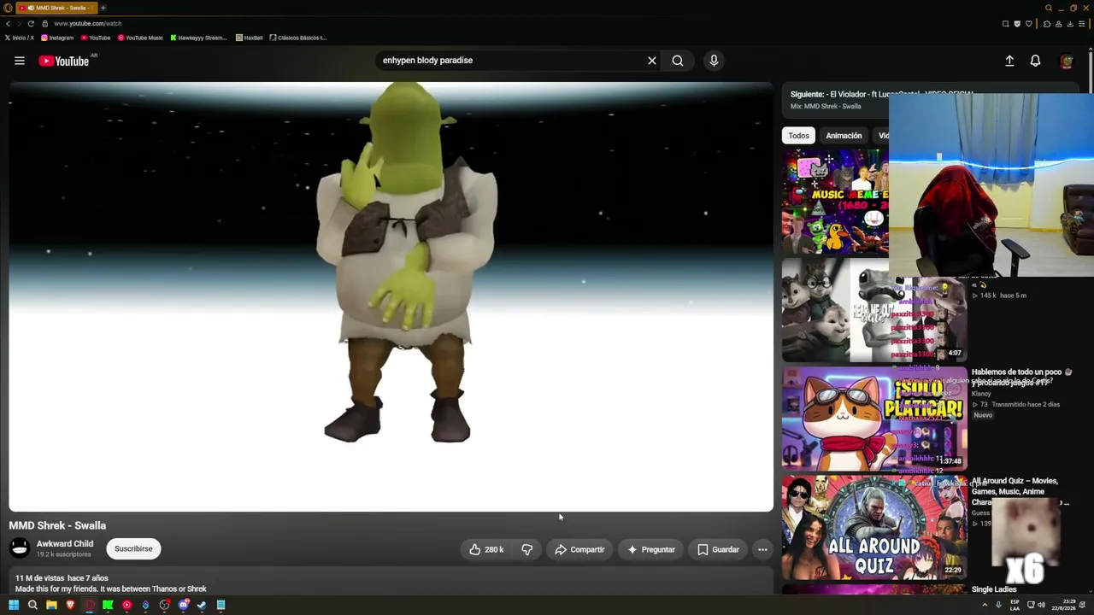The width and height of the screenshot is (1094, 615).
Task: Open Awkward Child channel avatar
Action: coord(20,548)
